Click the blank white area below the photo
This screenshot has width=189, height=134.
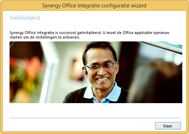coord(95,110)
